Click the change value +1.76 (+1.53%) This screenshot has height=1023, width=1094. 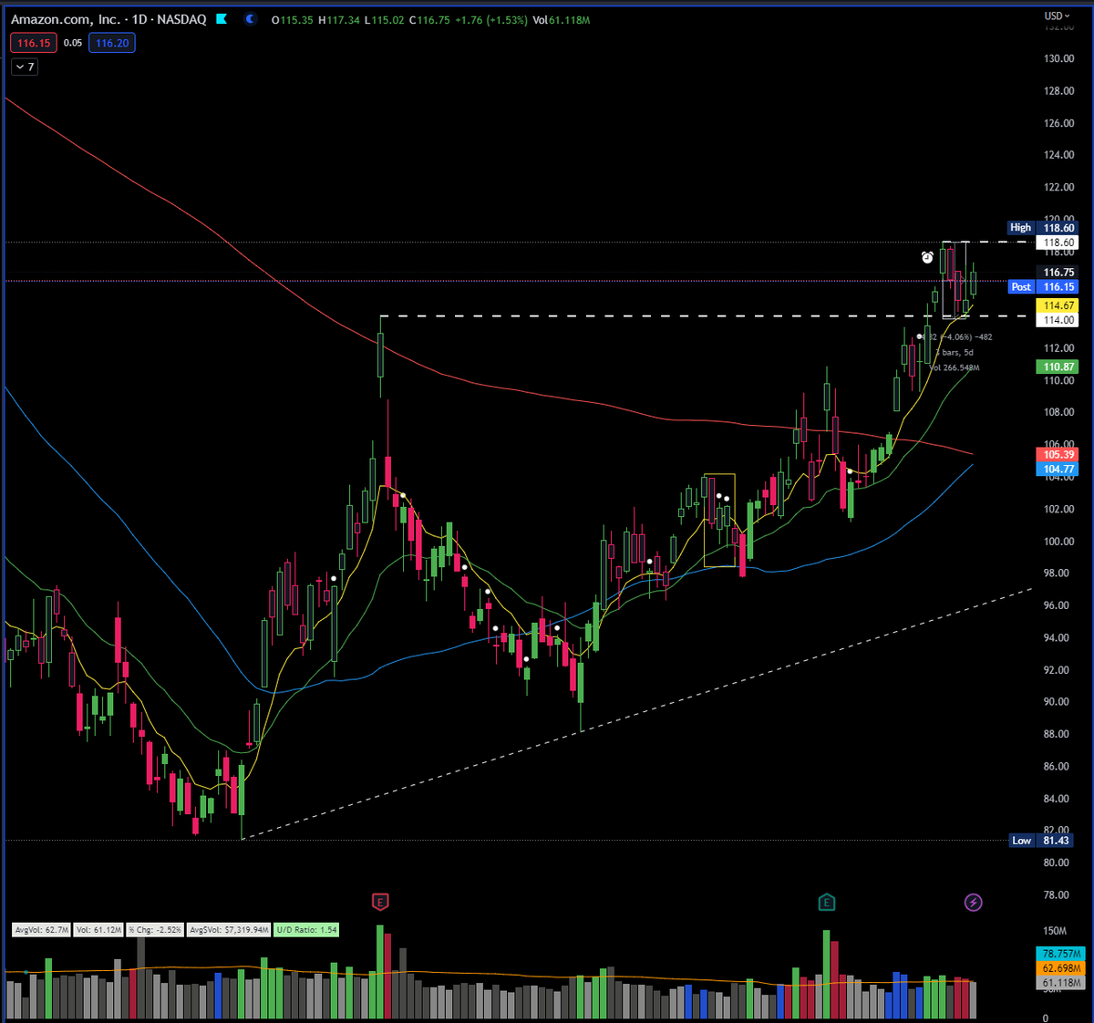point(491,19)
